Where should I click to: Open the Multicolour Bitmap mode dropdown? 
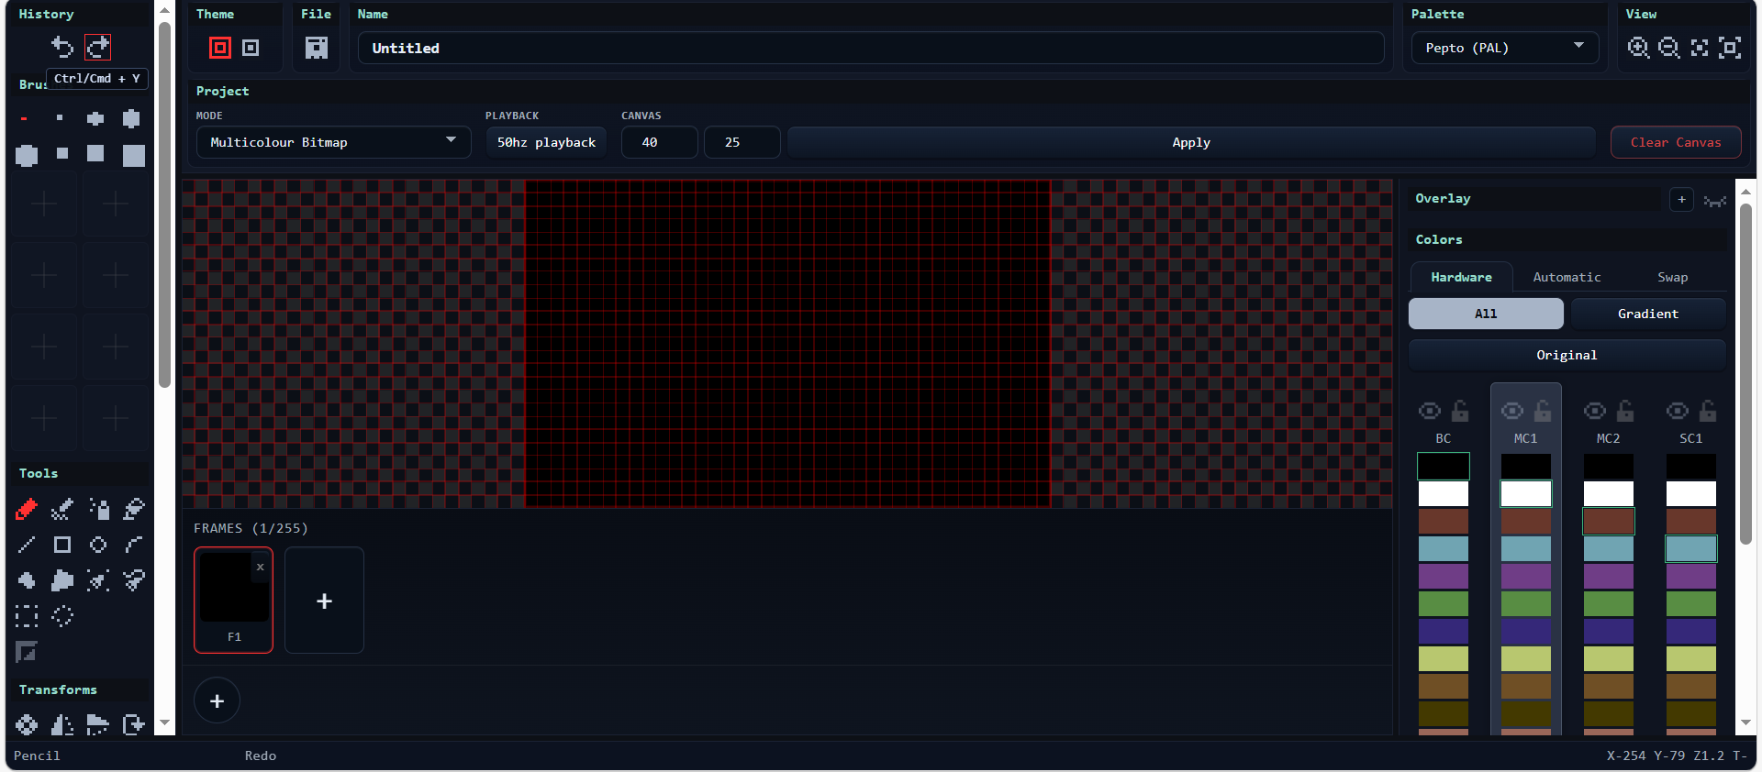pyautogui.click(x=333, y=142)
